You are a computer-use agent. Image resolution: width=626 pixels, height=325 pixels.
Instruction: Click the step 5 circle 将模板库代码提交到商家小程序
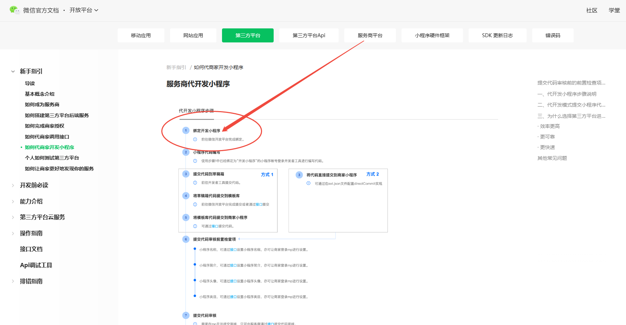(x=186, y=217)
